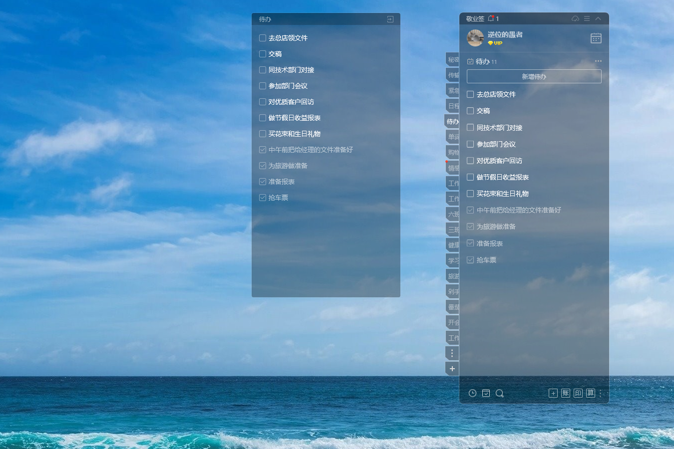
Task: Click the 新增待办 button
Action: [x=534, y=76]
